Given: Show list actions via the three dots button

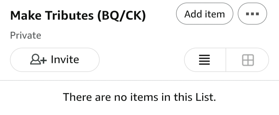Looking at the screenshot, I should [252, 14].
